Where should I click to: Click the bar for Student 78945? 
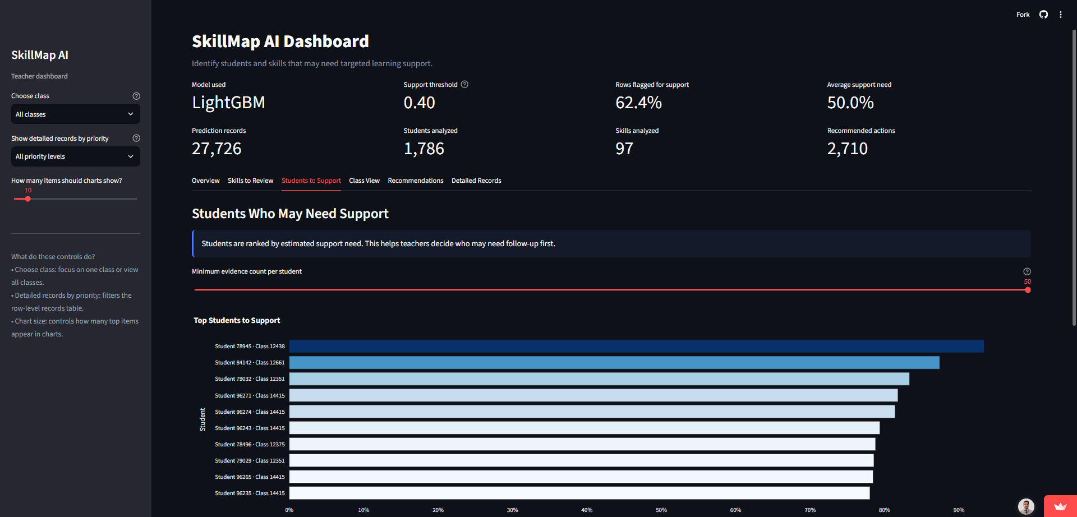click(637, 347)
